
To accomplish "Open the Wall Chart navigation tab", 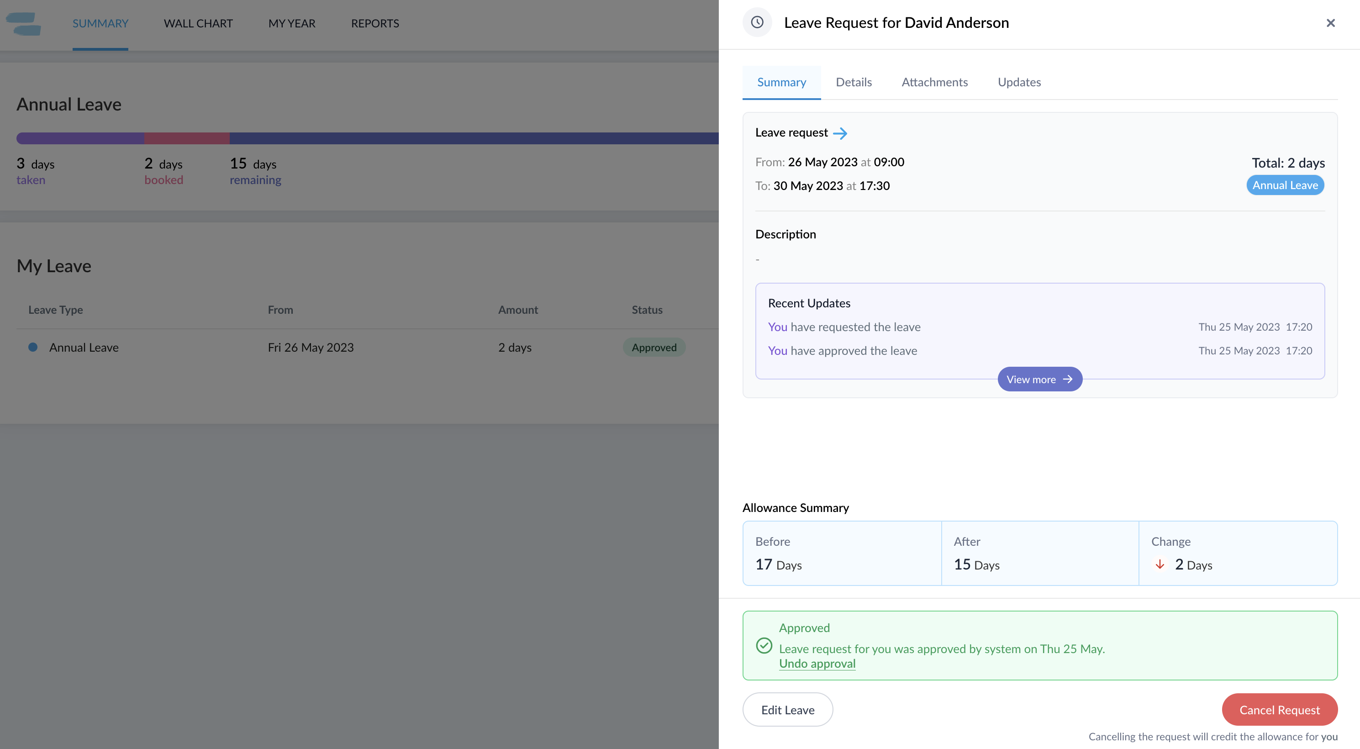I will click(198, 23).
